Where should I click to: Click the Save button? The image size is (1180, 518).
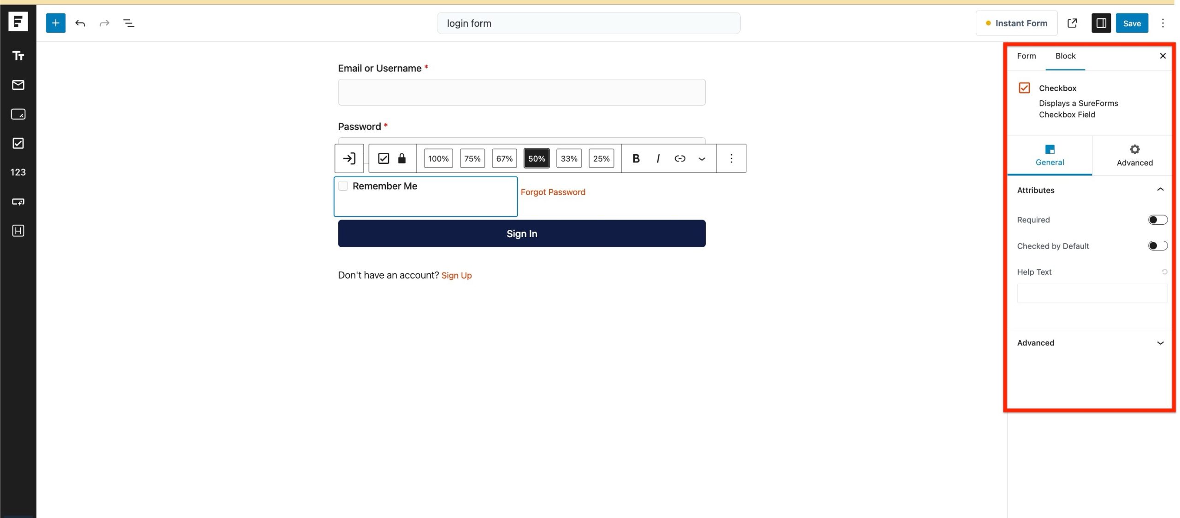(x=1132, y=23)
